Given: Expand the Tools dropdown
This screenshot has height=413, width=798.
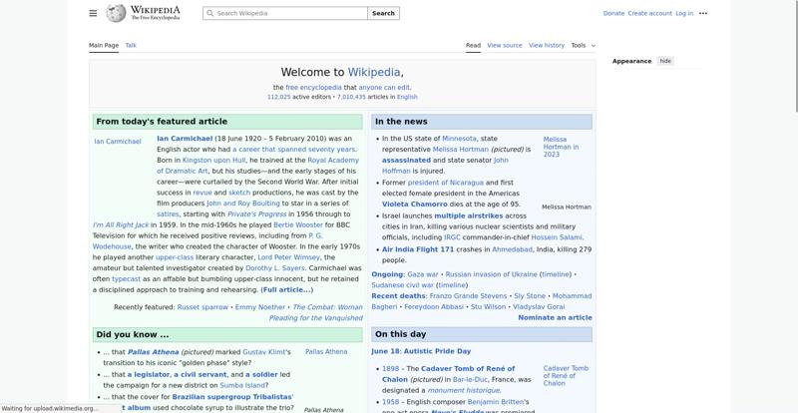Looking at the screenshot, I should [x=583, y=45].
